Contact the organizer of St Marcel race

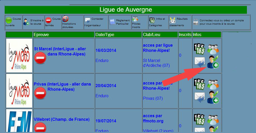[200, 62]
